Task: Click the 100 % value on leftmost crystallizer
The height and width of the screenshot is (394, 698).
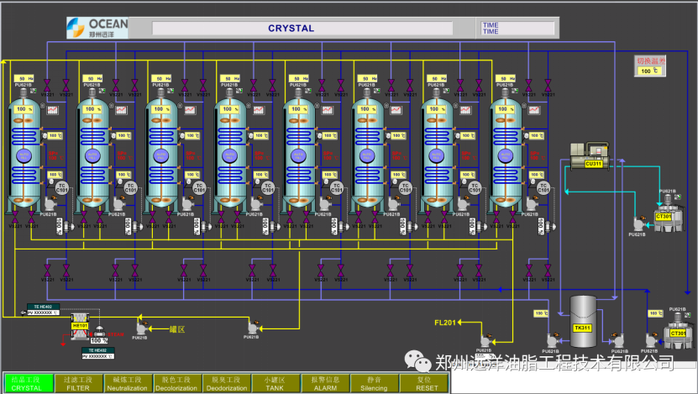Action: [23, 109]
